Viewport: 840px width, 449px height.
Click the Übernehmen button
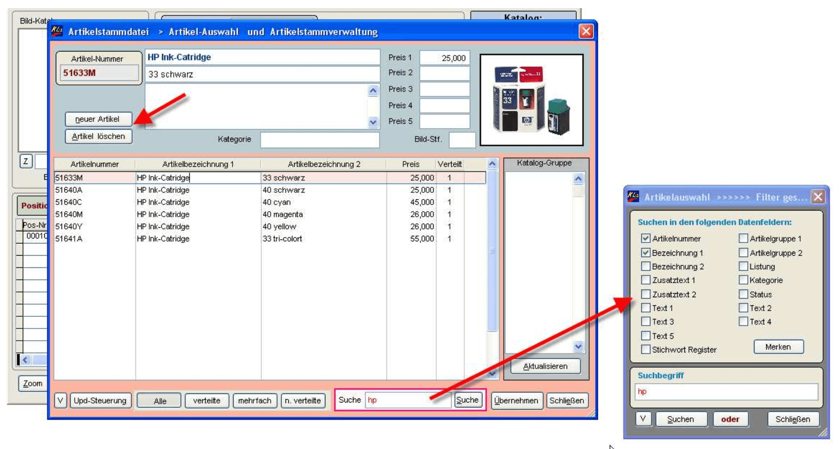point(516,401)
